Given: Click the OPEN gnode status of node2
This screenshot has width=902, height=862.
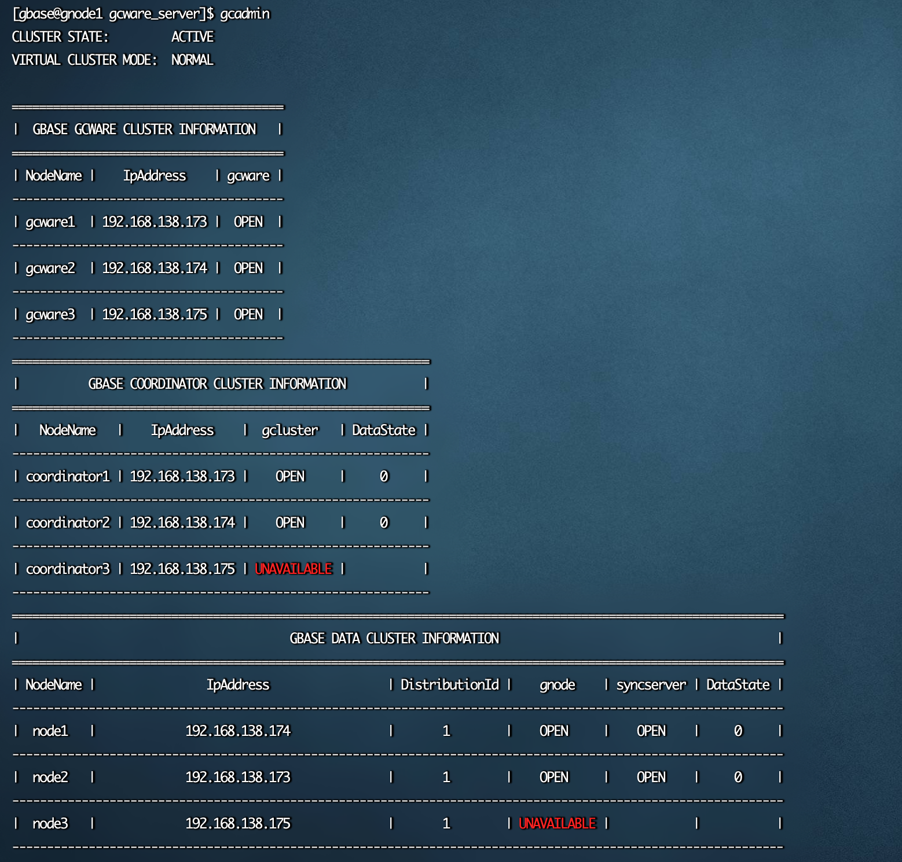Looking at the screenshot, I should point(554,778).
